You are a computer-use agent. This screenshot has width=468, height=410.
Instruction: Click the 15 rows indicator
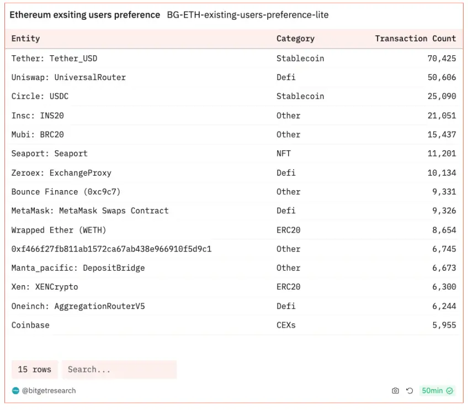click(x=34, y=370)
